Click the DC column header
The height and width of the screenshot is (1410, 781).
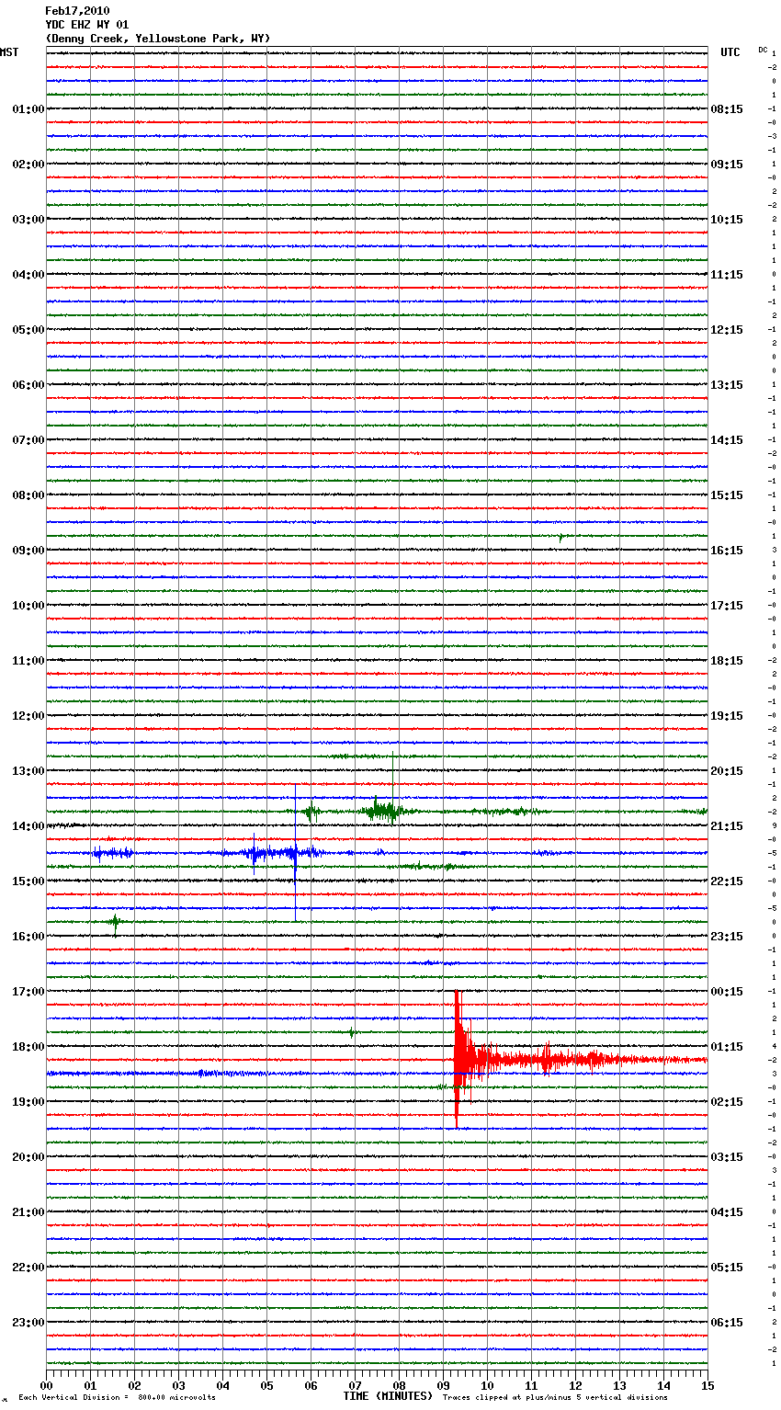pyautogui.click(x=763, y=50)
